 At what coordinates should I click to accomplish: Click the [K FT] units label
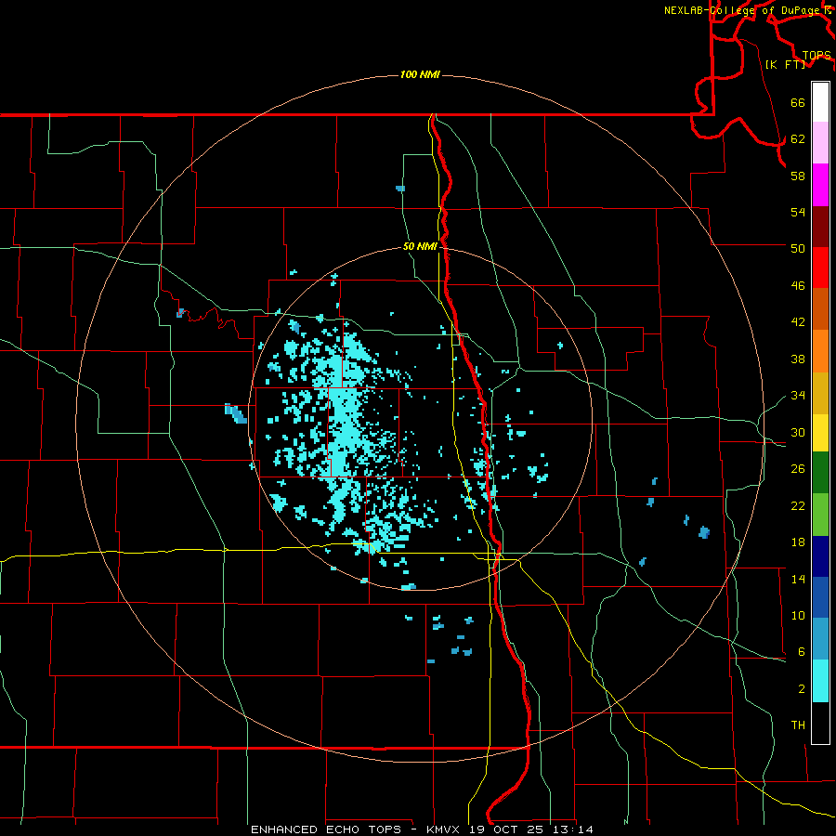pyautogui.click(x=785, y=64)
